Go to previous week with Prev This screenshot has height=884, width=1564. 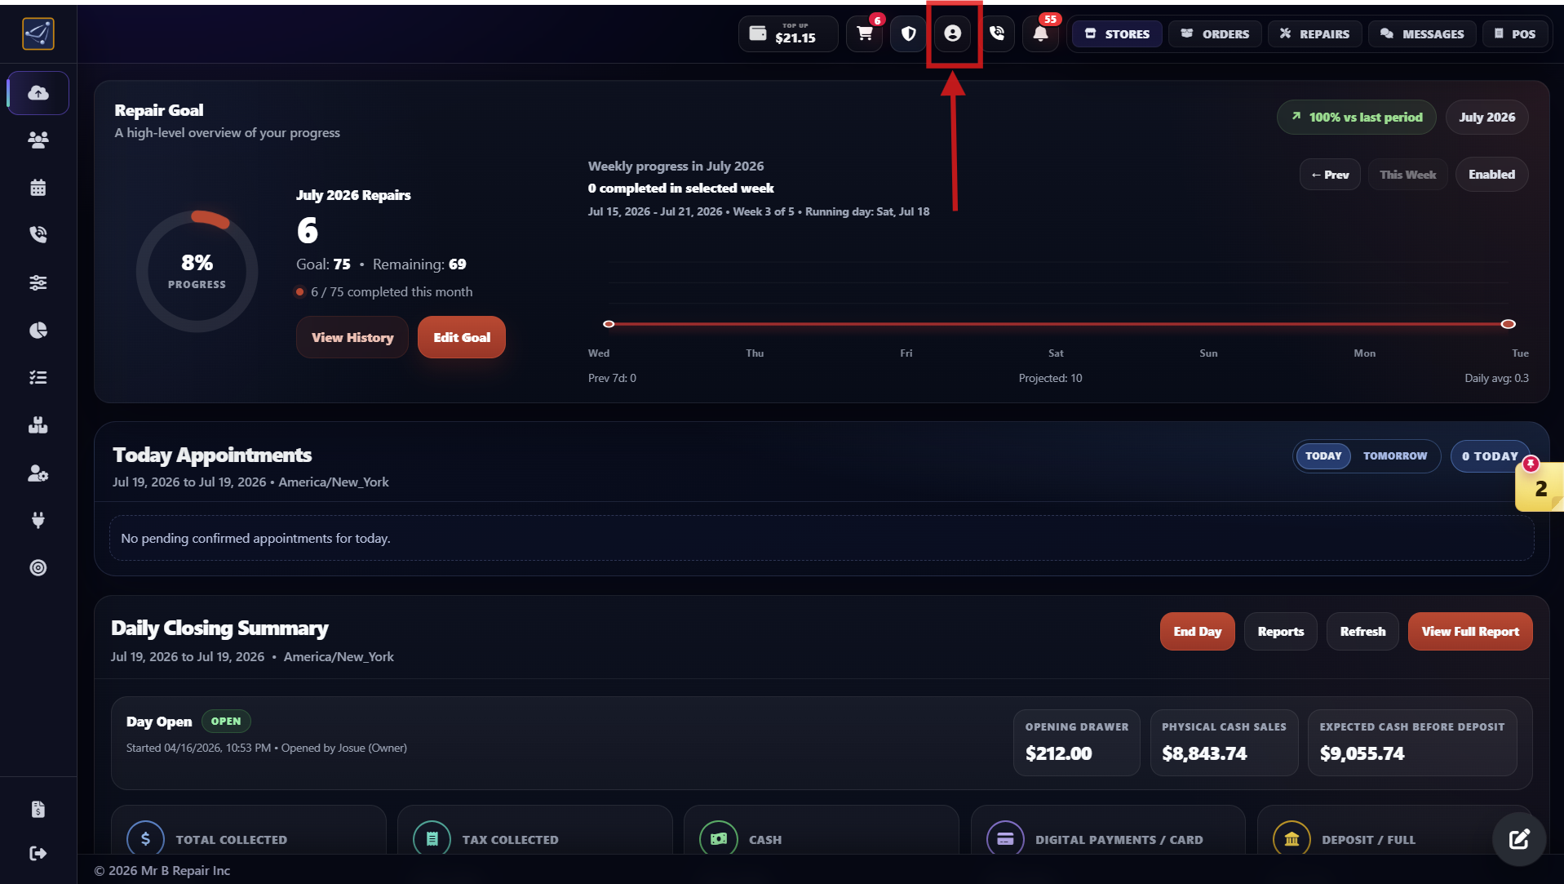coord(1330,175)
